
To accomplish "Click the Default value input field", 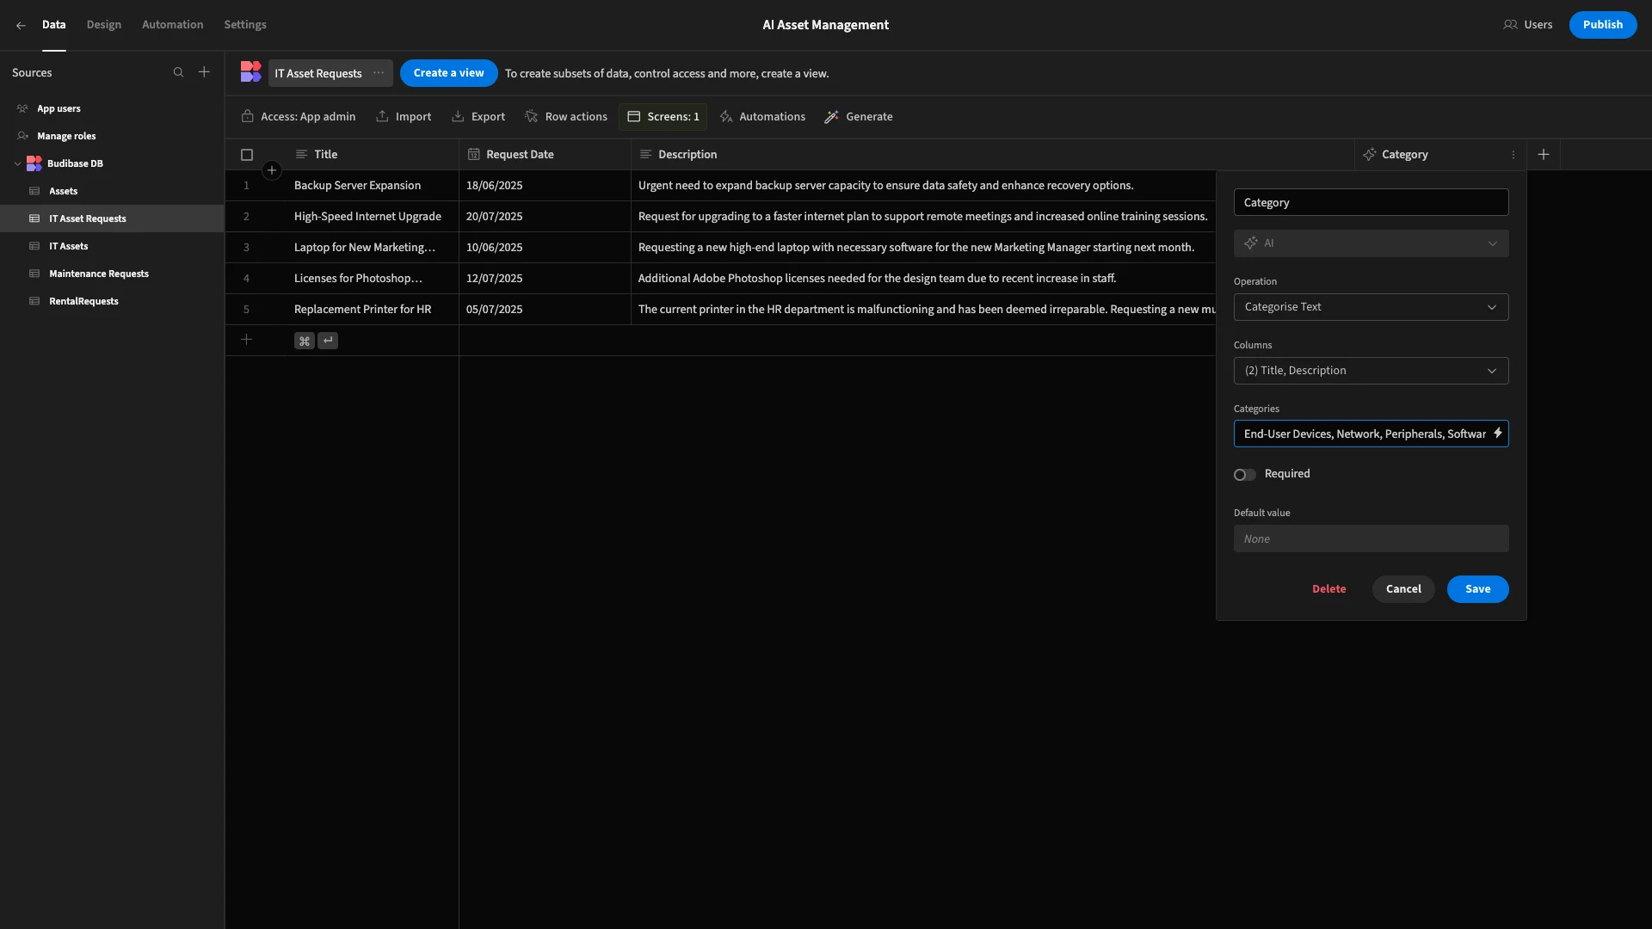I will point(1371,539).
